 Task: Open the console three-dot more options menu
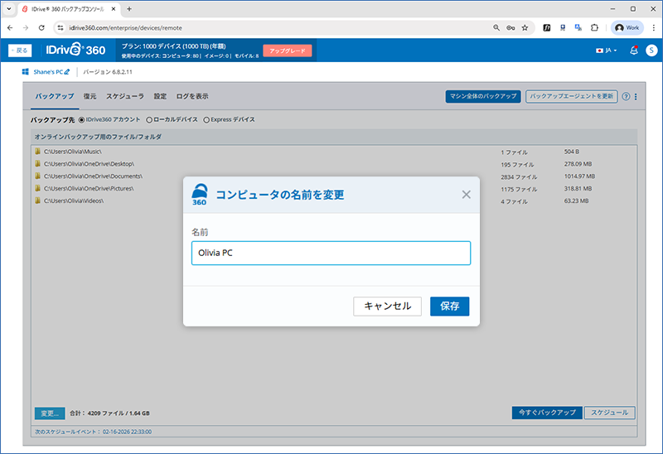(636, 96)
